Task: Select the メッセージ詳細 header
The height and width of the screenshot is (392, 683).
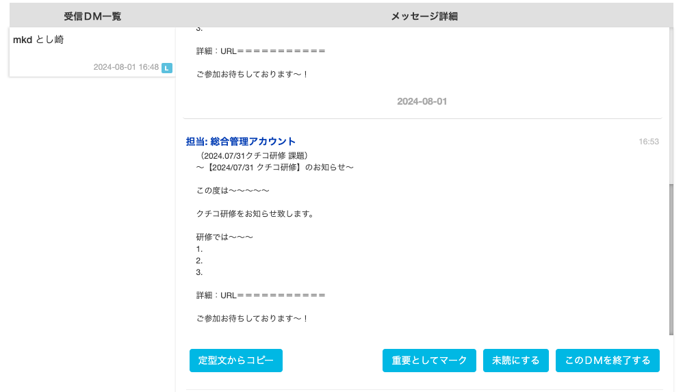Action: 424,16
